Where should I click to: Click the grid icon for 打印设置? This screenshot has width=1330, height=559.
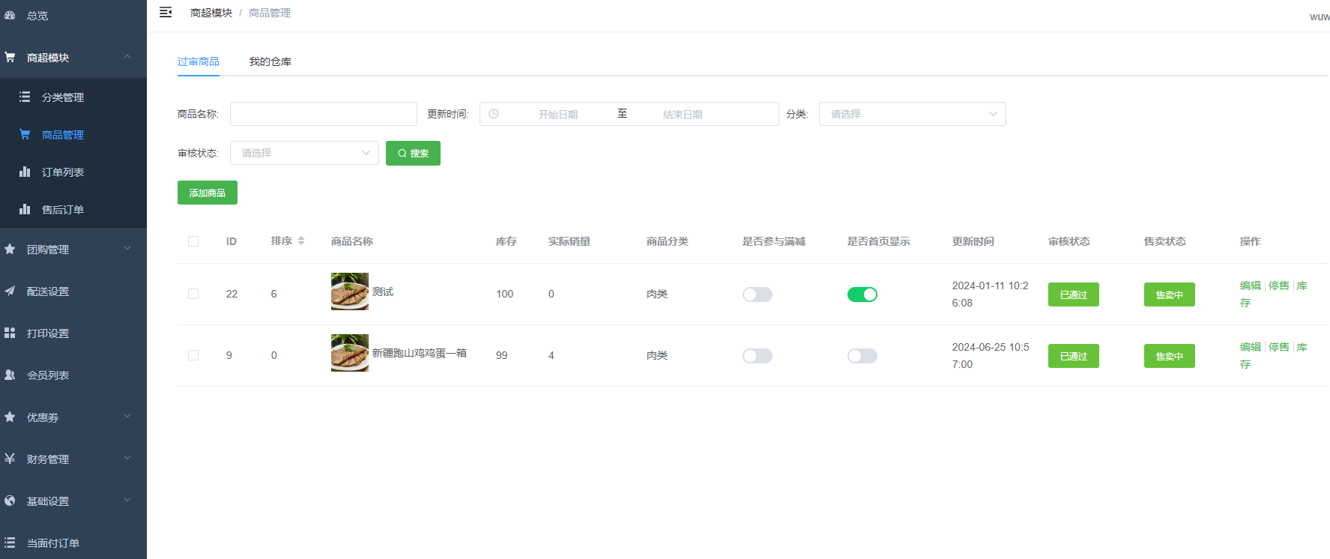coord(10,333)
